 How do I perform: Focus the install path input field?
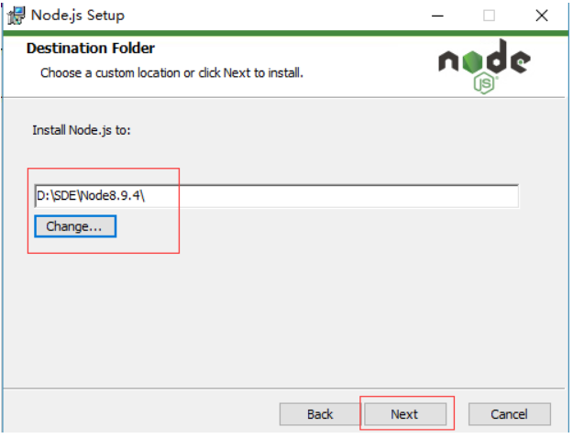tap(276, 196)
